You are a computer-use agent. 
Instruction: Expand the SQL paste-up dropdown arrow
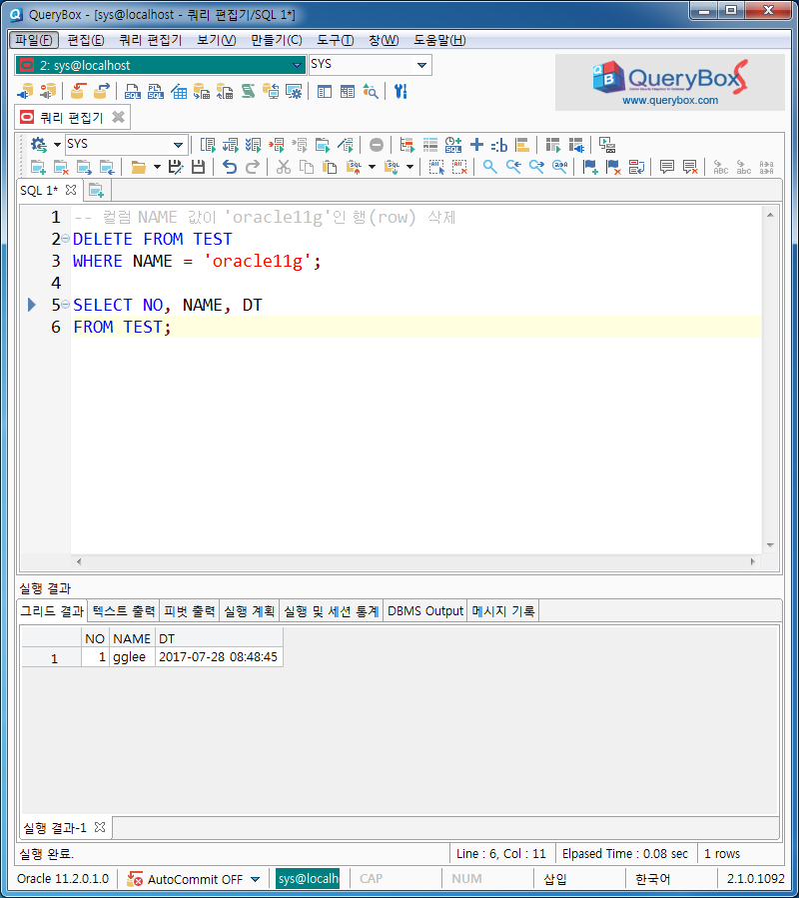click(372, 167)
